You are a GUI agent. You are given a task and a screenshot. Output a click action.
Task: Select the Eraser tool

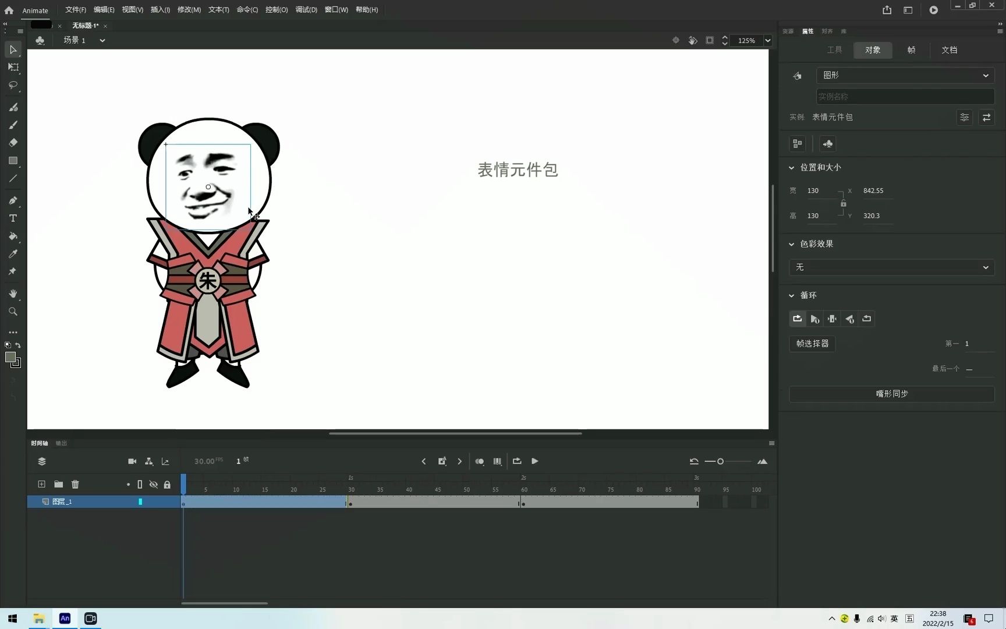(x=13, y=143)
